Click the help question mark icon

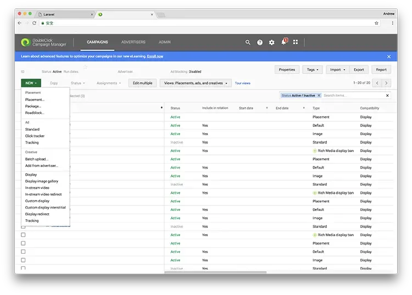(x=260, y=42)
